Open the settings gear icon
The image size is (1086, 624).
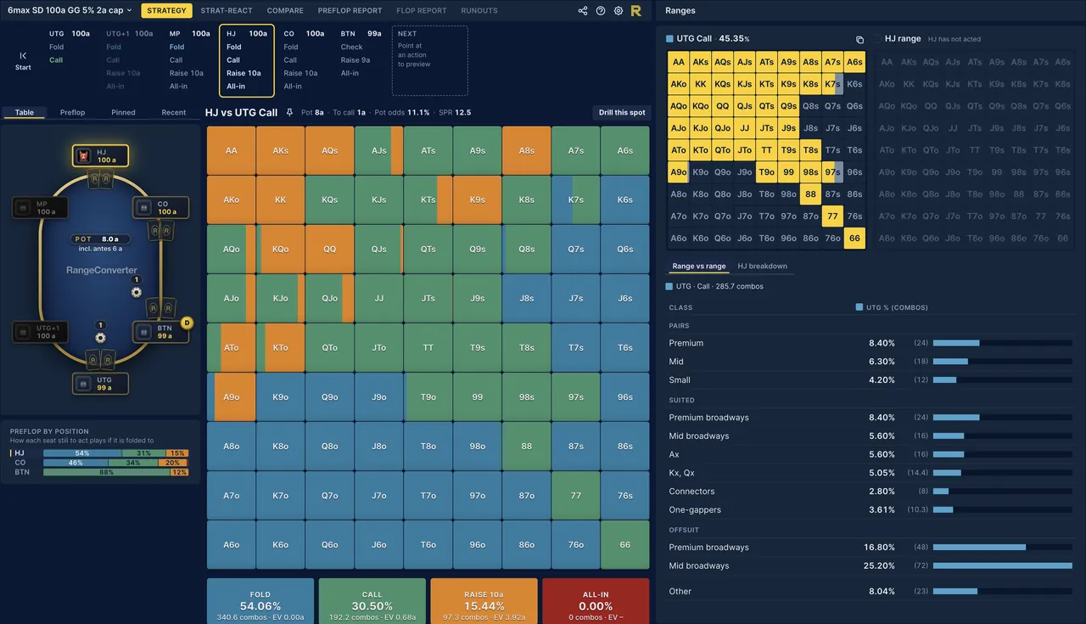pos(619,11)
